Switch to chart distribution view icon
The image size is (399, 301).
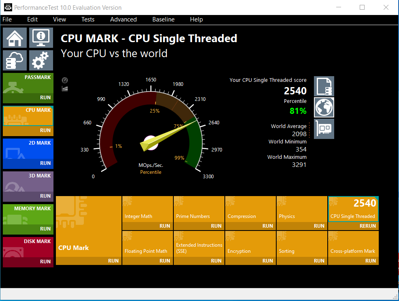(x=65, y=89)
